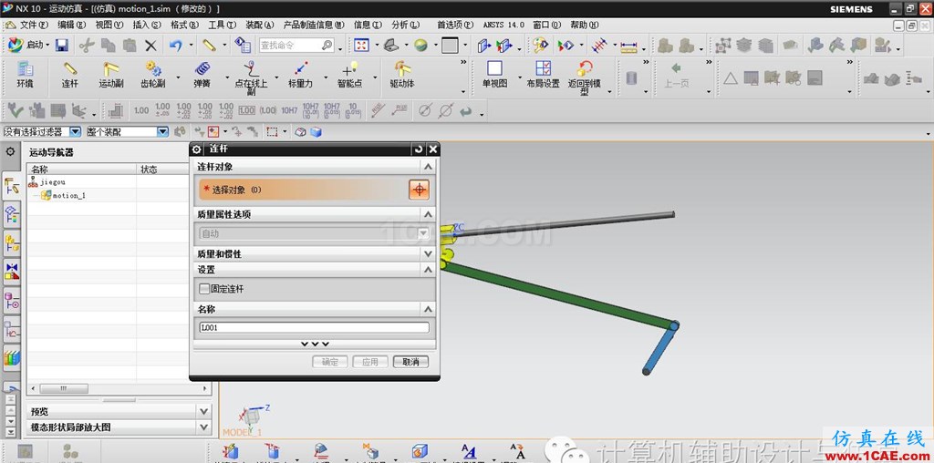Open the 运动副 (Joint) tool
934x463 pixels.
(x=110, y=74)
